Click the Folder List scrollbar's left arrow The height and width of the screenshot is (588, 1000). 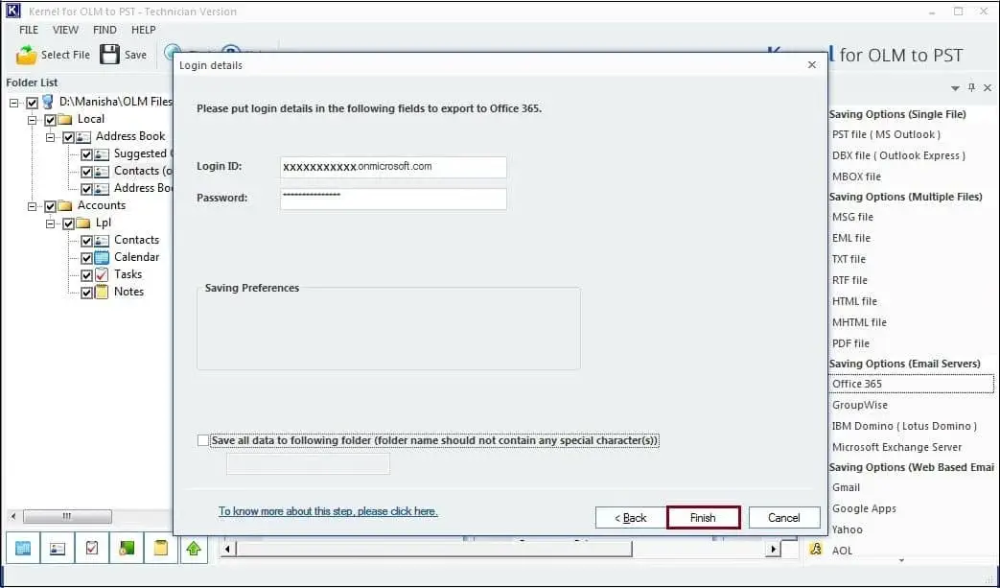13,516
